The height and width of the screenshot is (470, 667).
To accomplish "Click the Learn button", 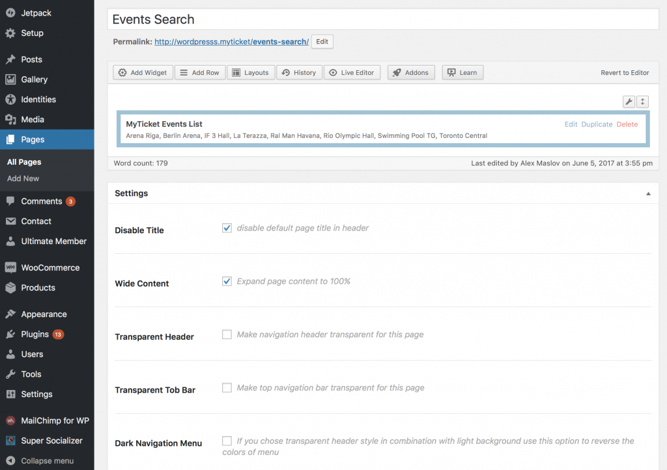I will [462, 73].
